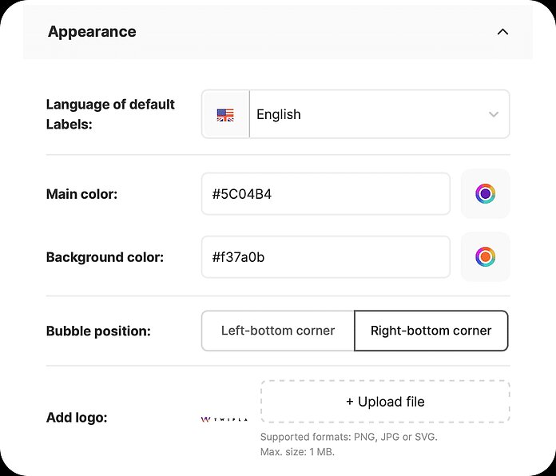556x476 pixels.
Task: Click the flag icon beside English
Action: (x=225, y=115)
